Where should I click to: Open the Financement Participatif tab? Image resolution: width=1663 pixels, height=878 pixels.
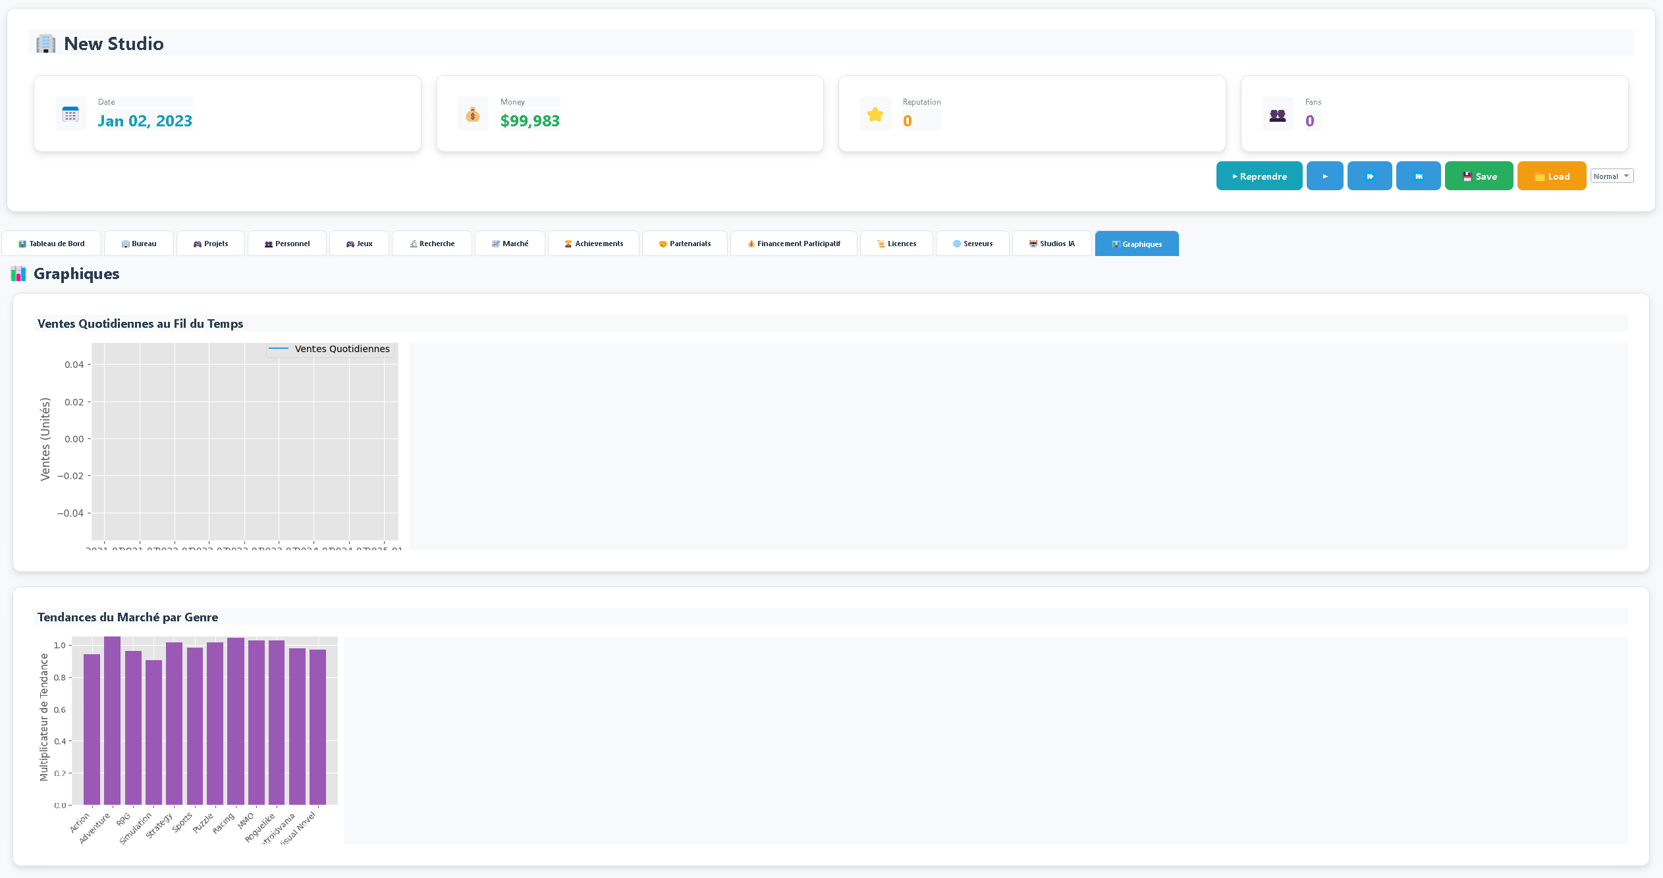(794, 244)
